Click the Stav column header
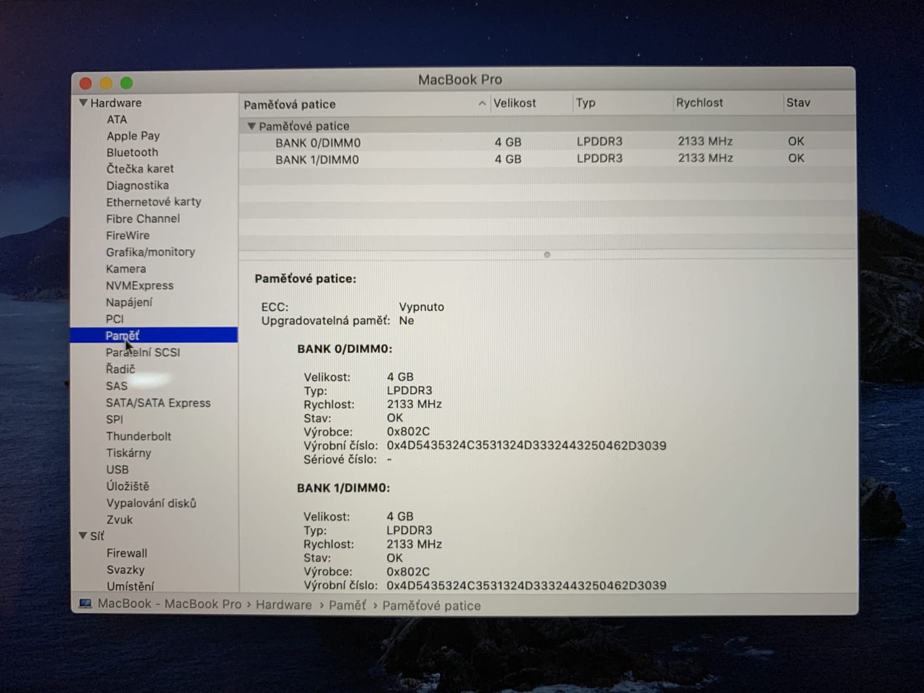The height and width of the screenshot is (693, 924). [798, 103]
